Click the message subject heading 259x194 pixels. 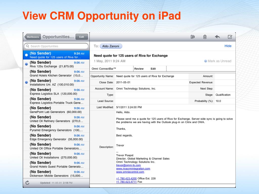(x=131, y=56)
